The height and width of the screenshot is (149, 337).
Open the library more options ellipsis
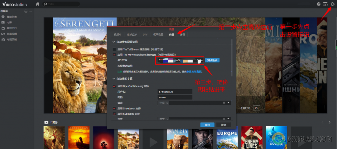tap(31, 11)
